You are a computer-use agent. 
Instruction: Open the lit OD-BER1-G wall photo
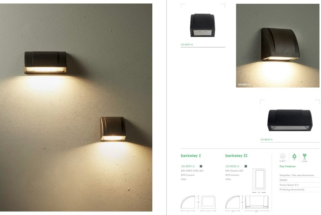click(x=278, y=46)
